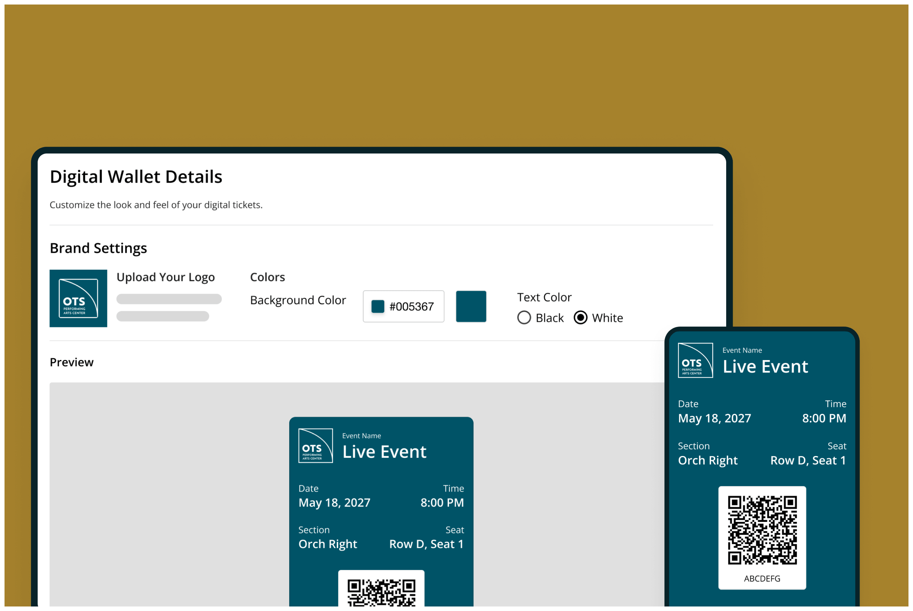Click '8:00 PM' in the preview ticket

tap(442, 503)
